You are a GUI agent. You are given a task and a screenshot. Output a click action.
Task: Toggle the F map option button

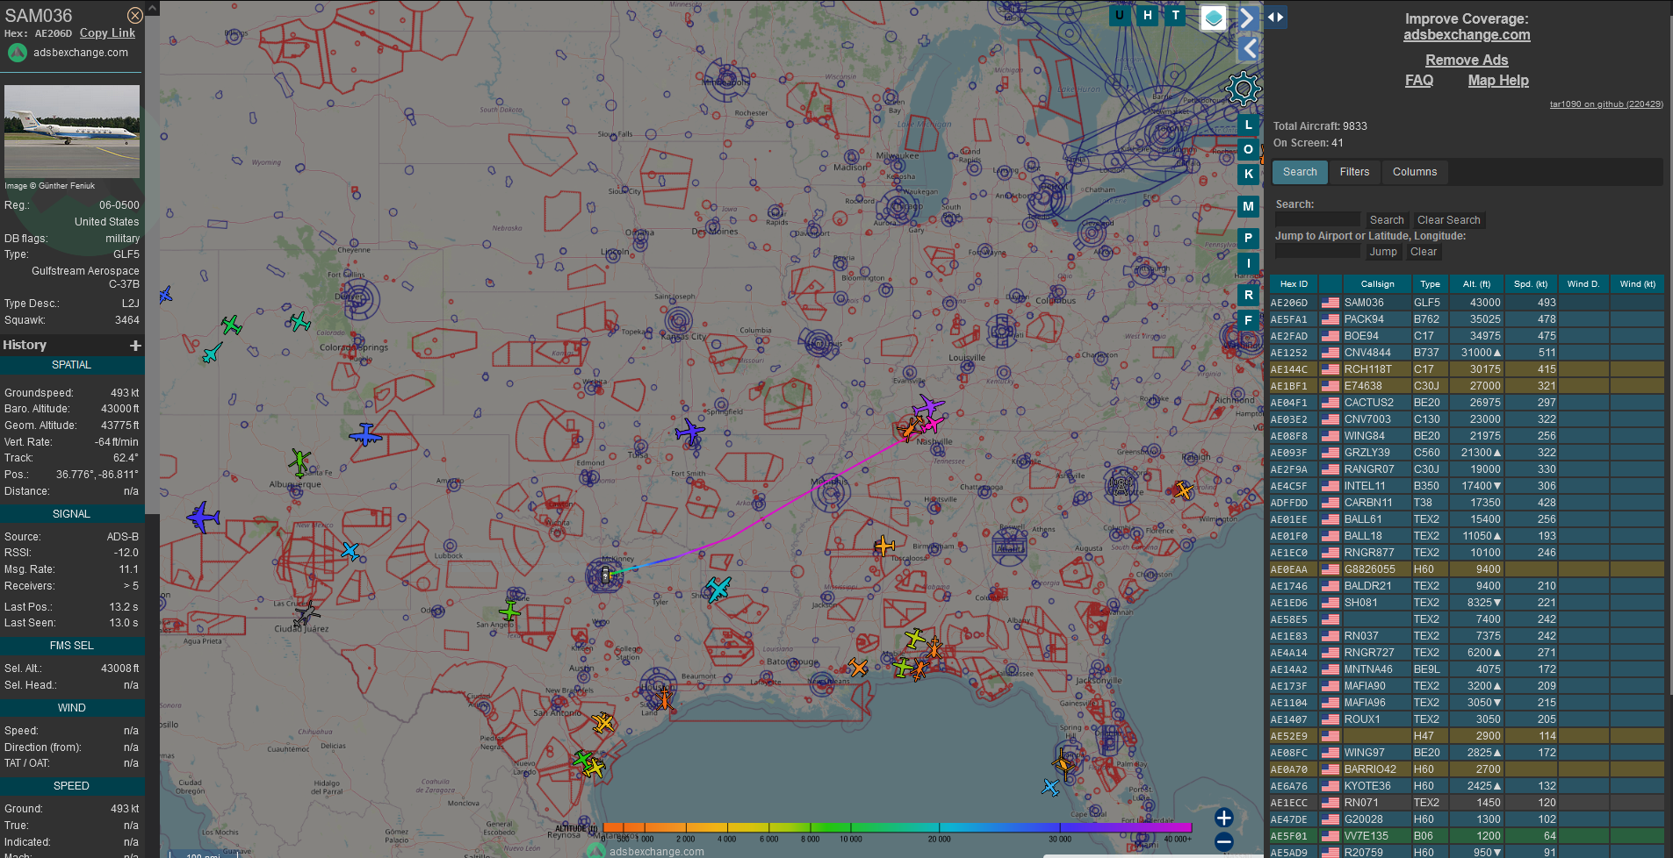click(x=1249, y=320)
